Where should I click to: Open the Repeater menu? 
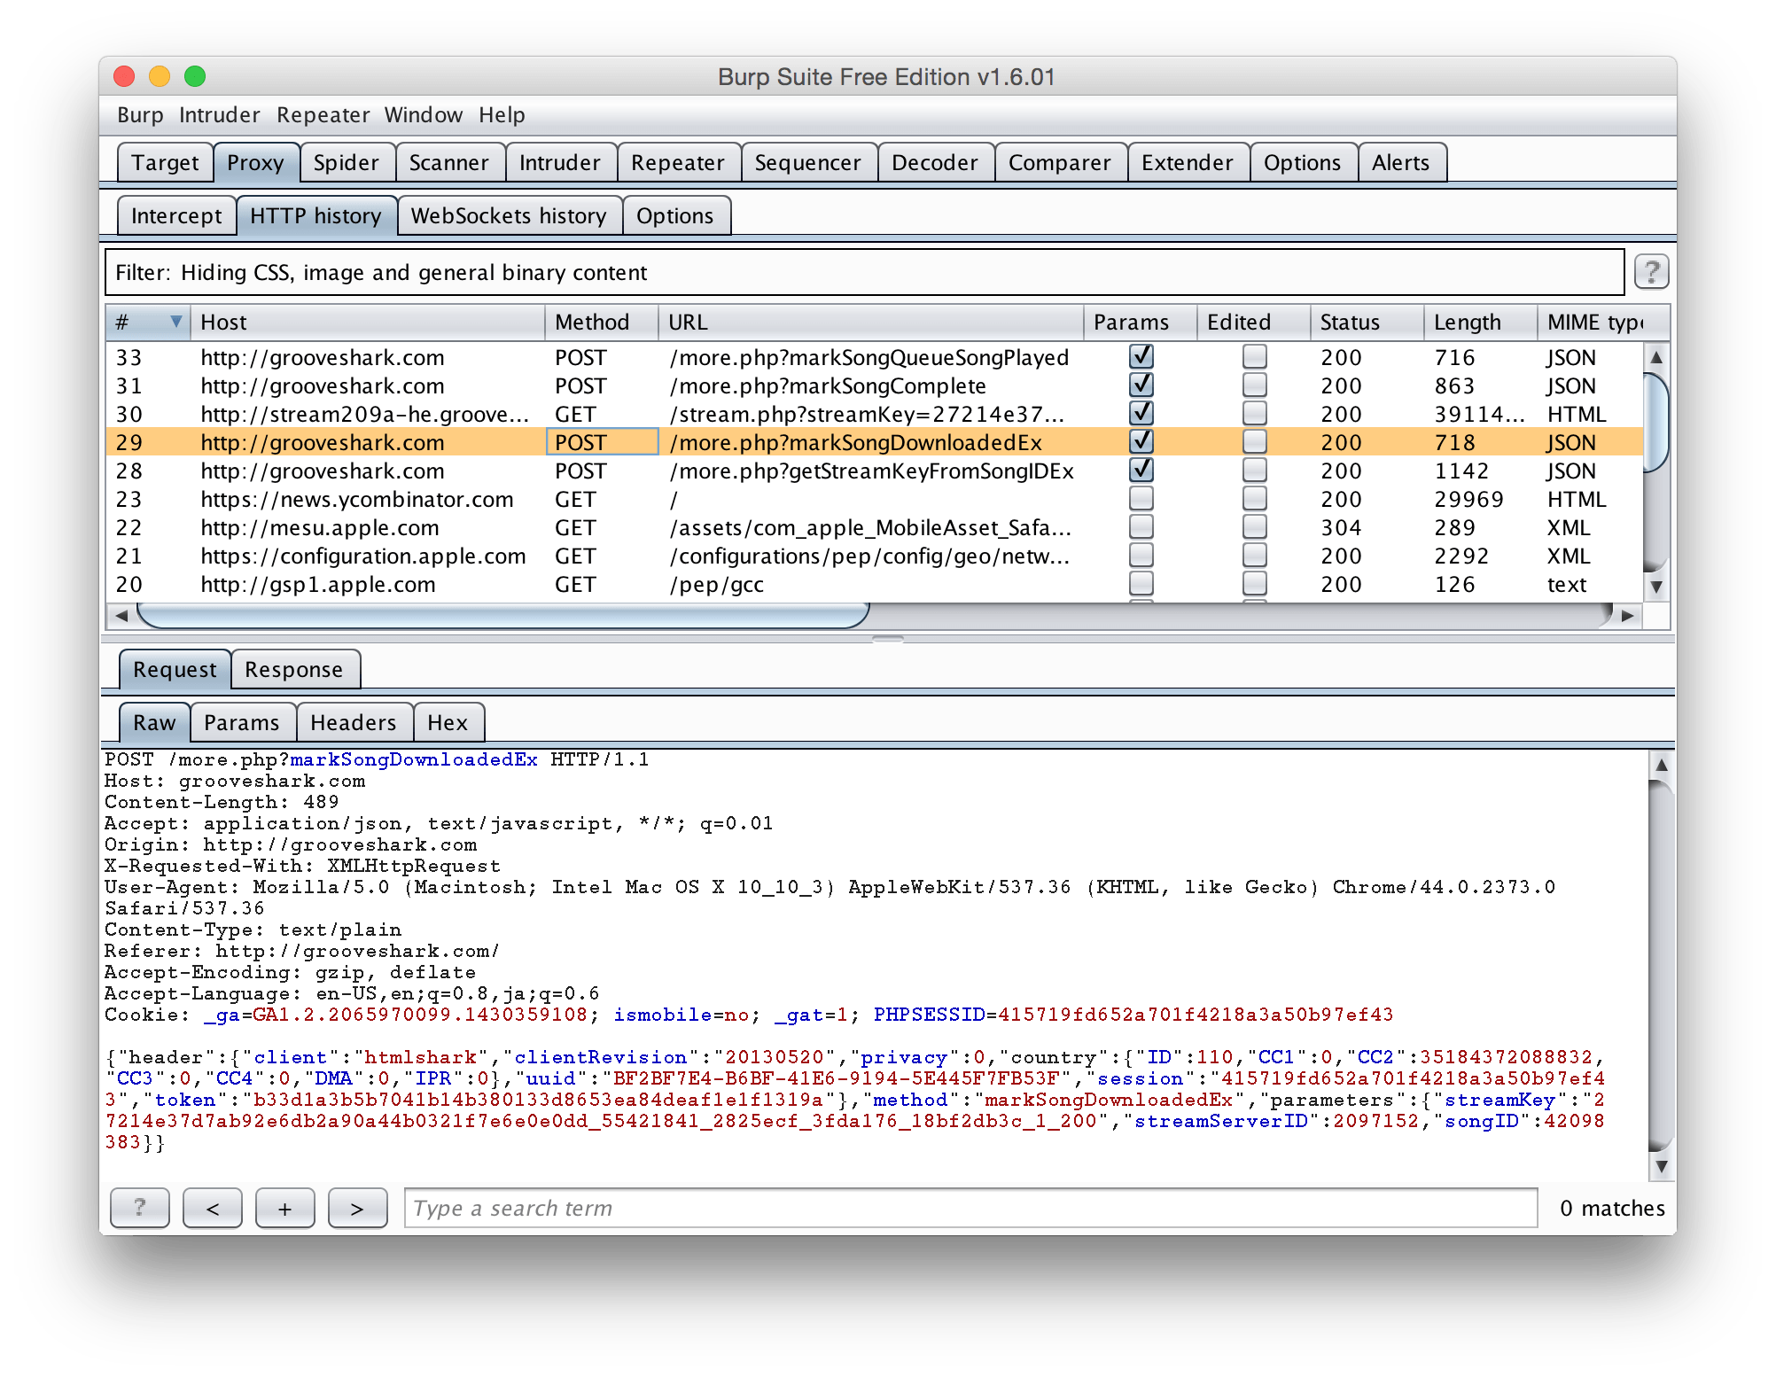pos(323,115)
